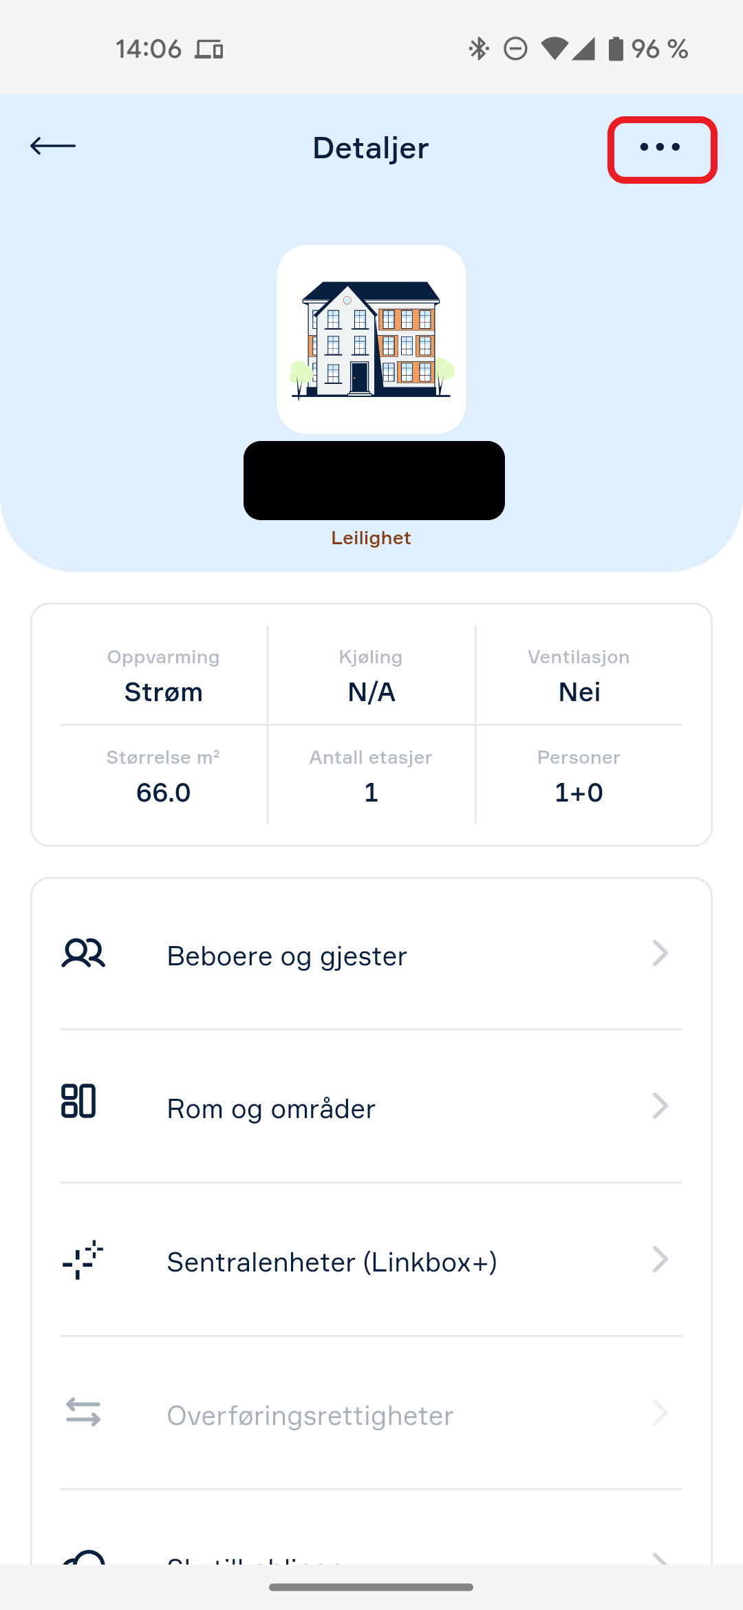Open Beboere og gjester menu item
Screen dimensions: 743x1610
(x=371, y=955)
